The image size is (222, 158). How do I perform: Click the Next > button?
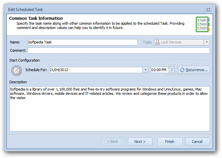(x=140, y=142)
